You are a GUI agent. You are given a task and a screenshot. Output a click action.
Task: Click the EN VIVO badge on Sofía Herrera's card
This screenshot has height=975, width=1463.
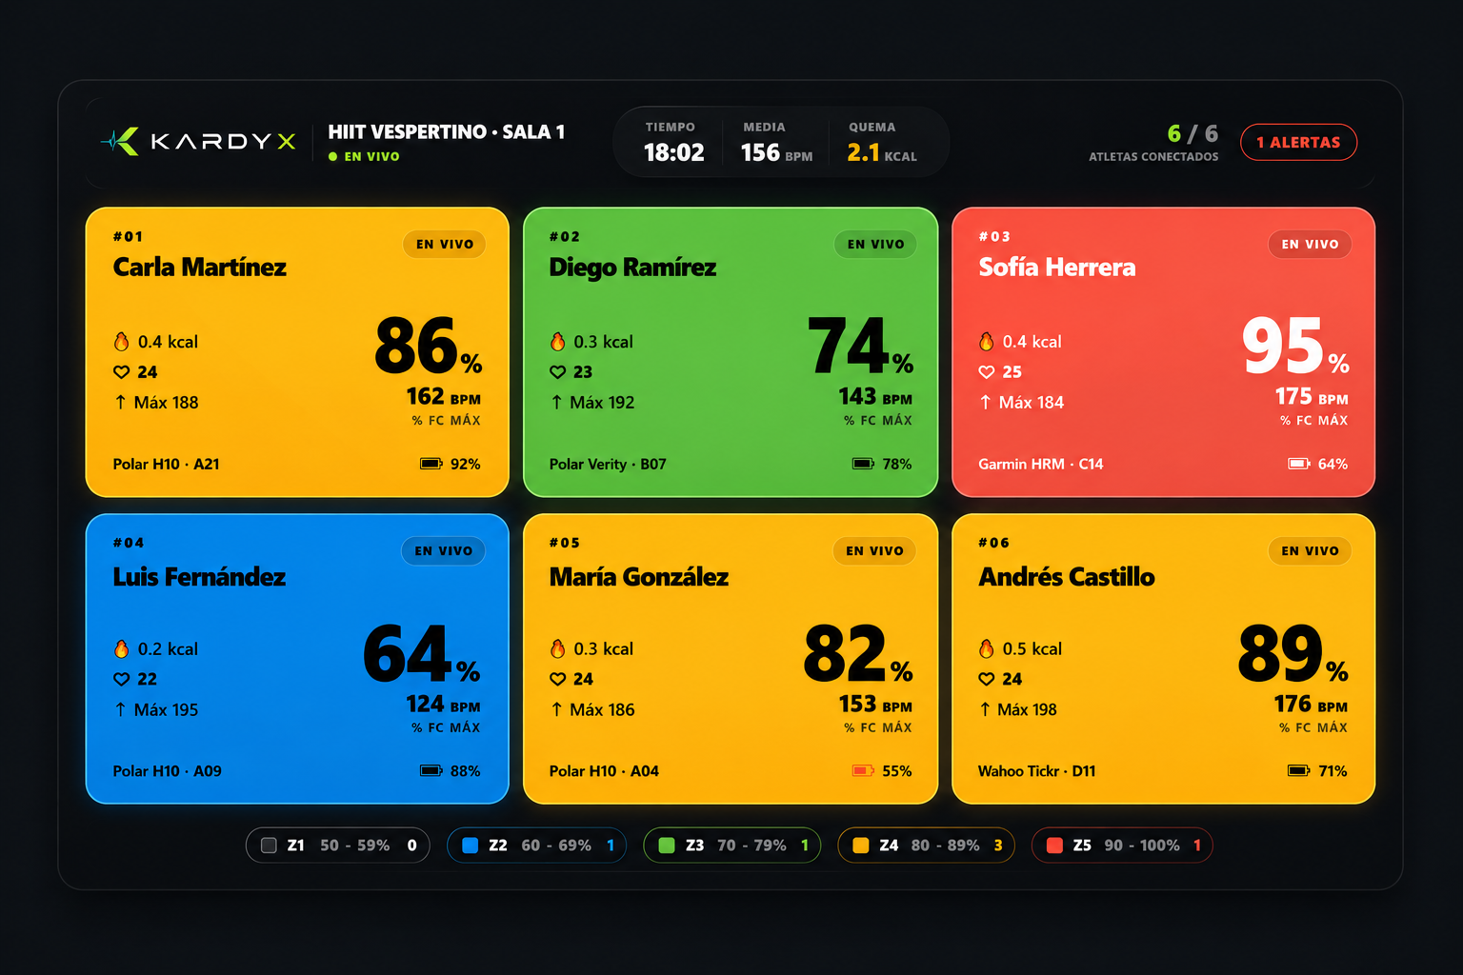pyautogui.click(x=1310, y=245)
